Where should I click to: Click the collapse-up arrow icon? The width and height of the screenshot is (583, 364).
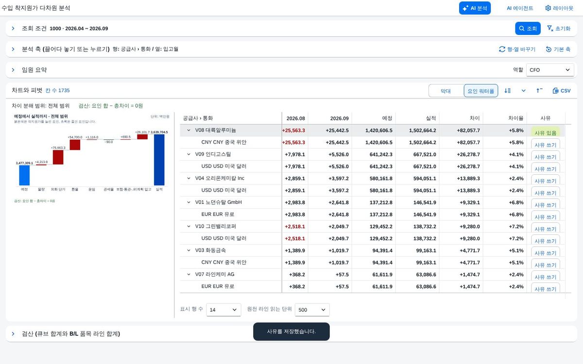[539, 91]
